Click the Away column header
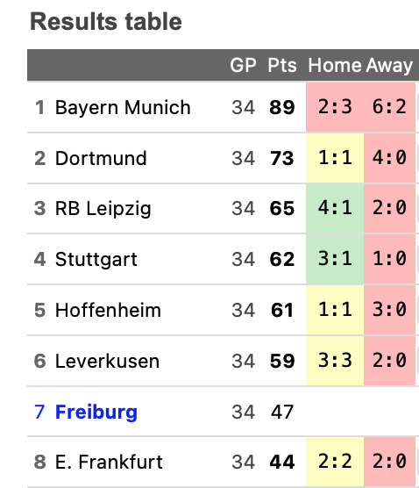 click(389, 65)
